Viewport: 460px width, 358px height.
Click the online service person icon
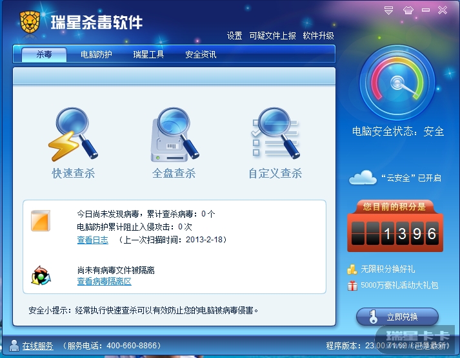click(14, 345)
